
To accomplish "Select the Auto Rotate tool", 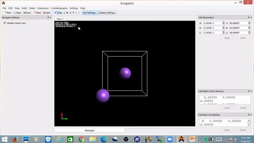I will pos(70,13).
